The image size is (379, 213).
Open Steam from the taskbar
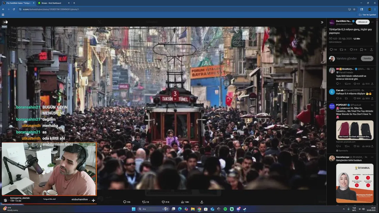click(x=245, y=209)
